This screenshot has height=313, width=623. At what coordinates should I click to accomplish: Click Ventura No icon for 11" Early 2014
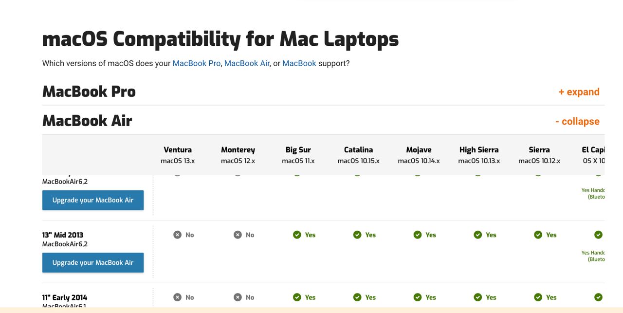[177, 297]
